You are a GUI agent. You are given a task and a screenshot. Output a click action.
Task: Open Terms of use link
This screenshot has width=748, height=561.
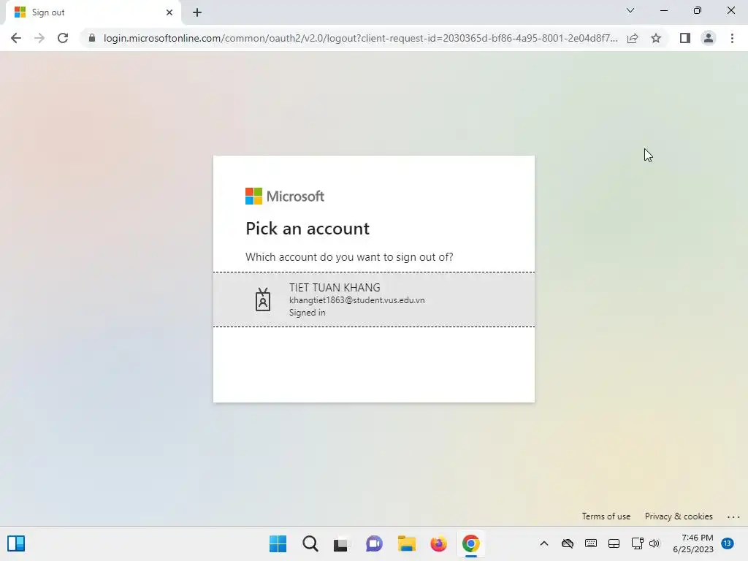click(x=606, y=516)
